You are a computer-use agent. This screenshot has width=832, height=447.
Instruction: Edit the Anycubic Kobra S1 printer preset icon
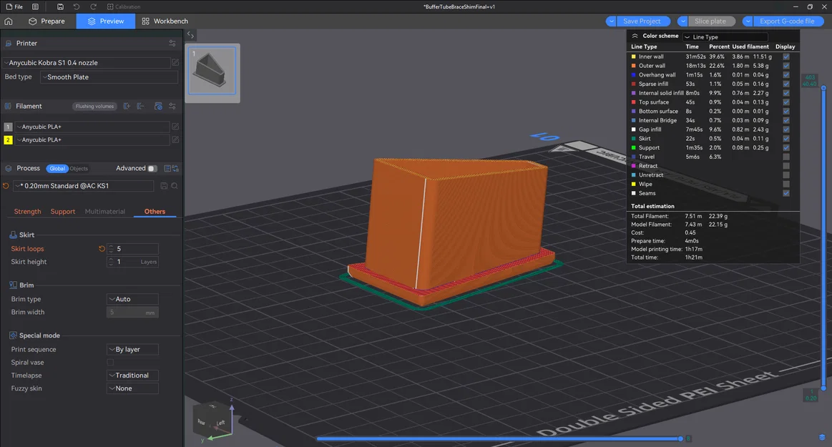175,62
